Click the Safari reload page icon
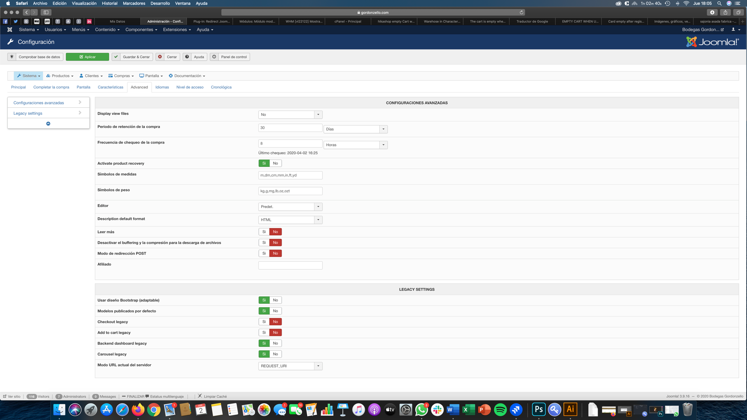Image resolution: width=747 pixels, height=420 pixels. click(521, 12)
